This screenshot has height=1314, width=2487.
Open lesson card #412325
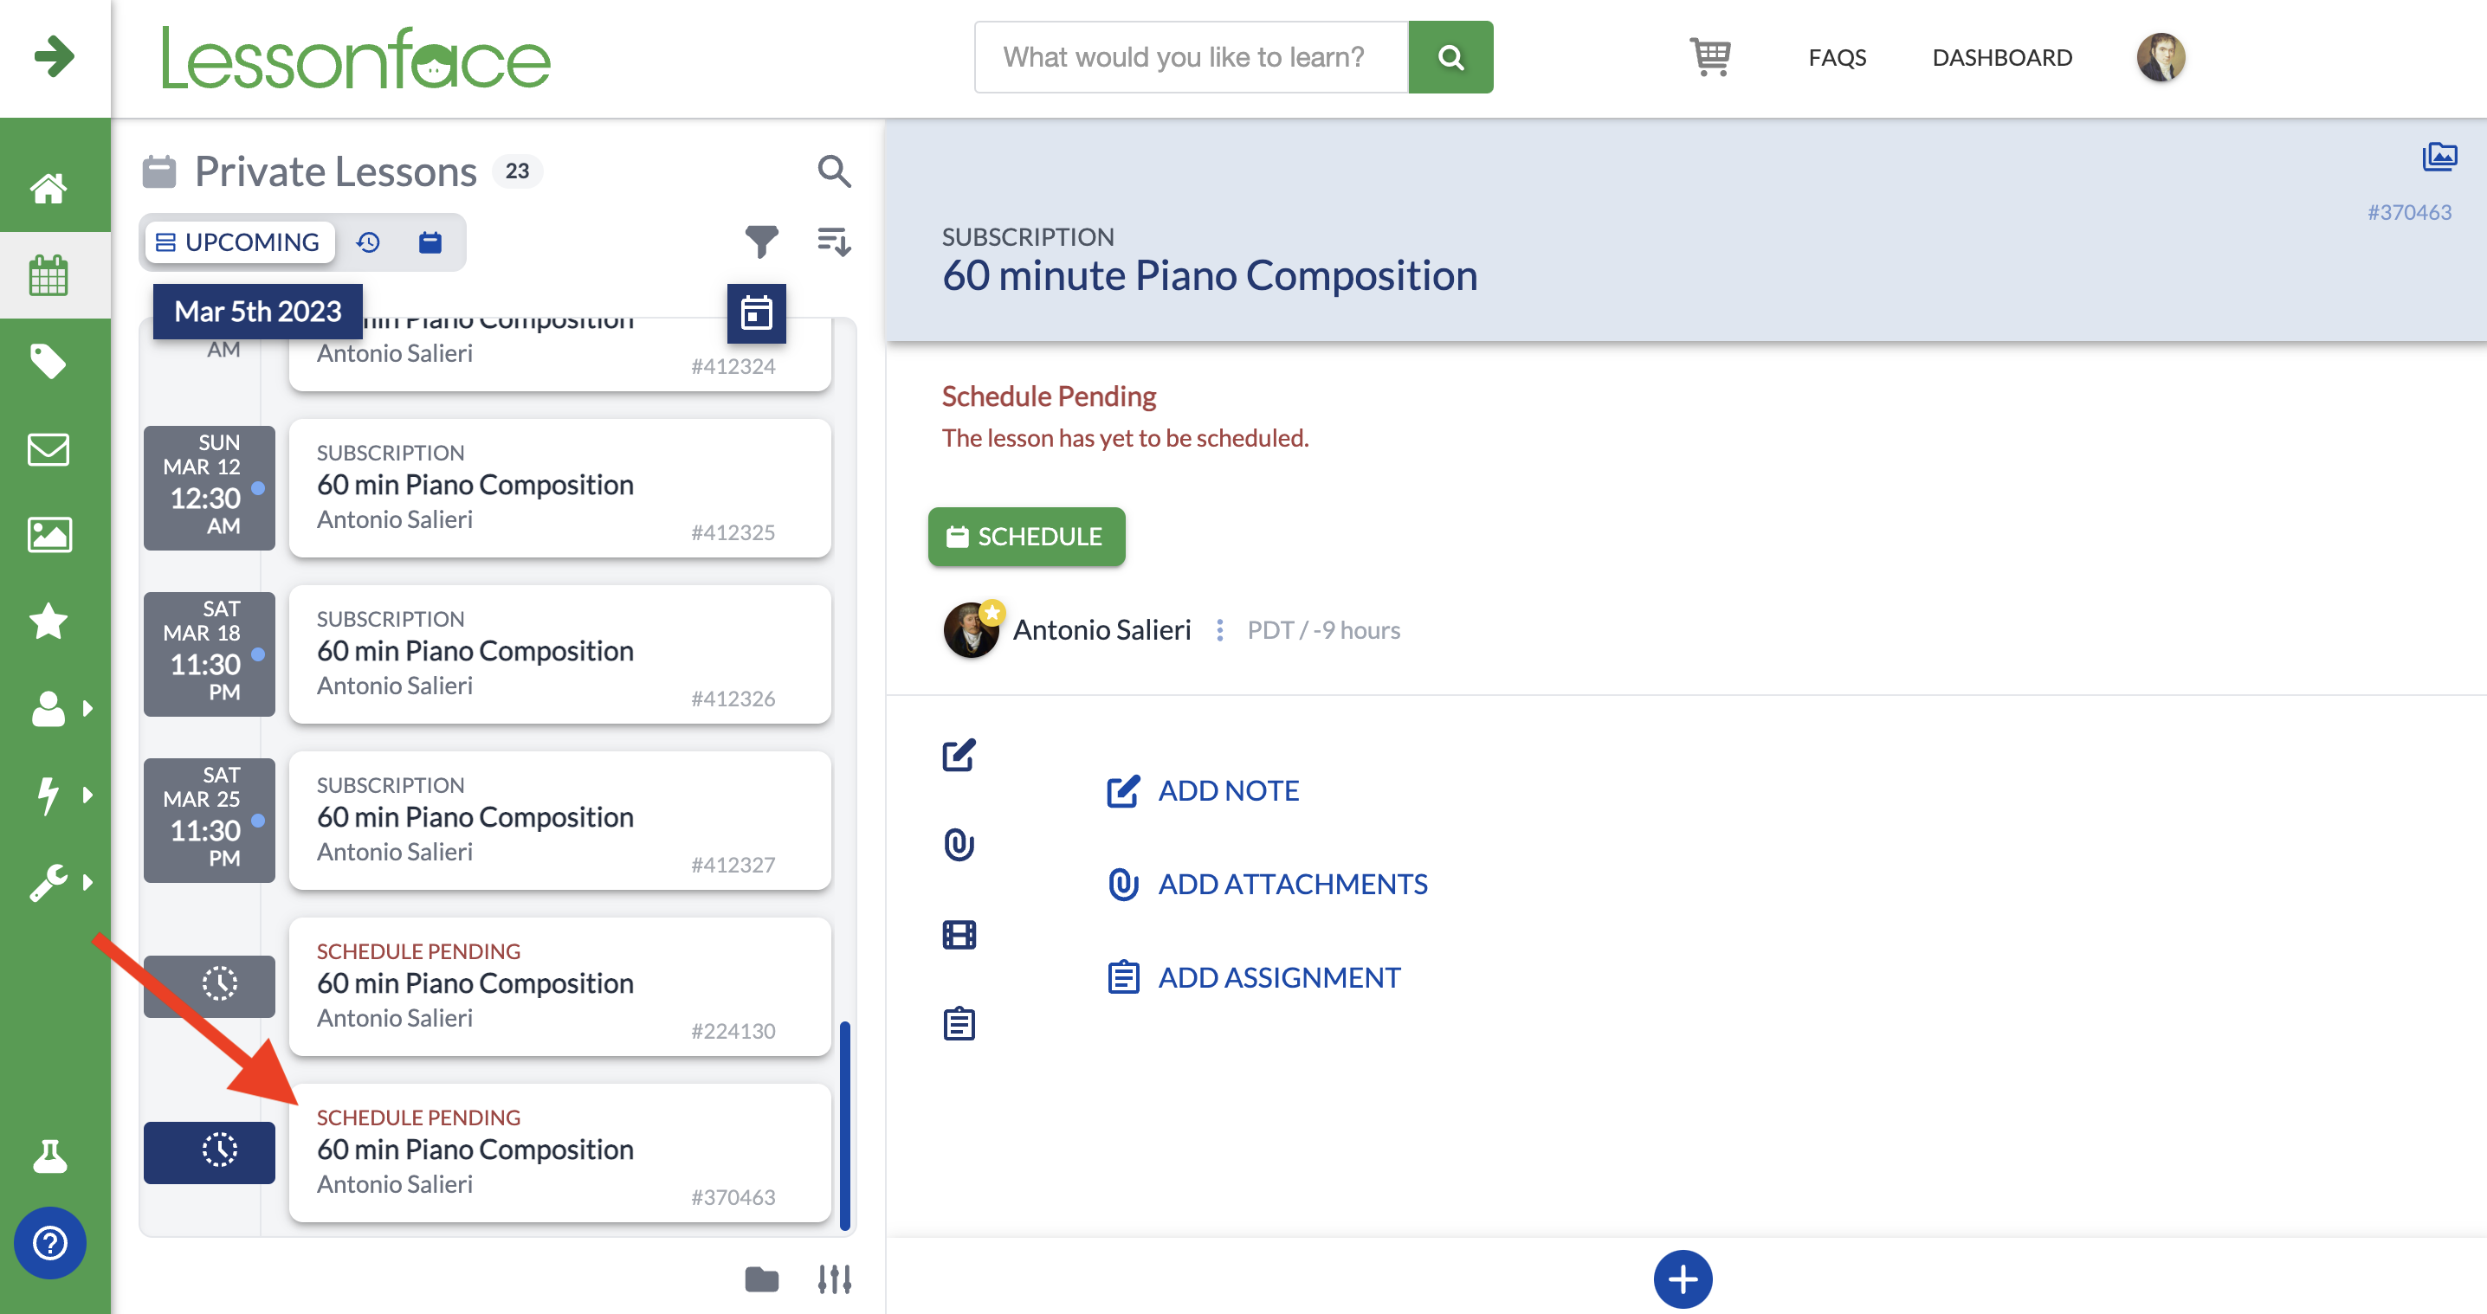pos(560,488)
